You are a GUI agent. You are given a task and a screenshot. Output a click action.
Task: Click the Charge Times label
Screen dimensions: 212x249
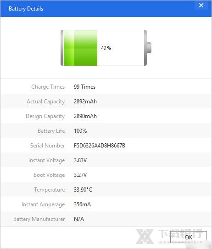click(x=48, y=87)
